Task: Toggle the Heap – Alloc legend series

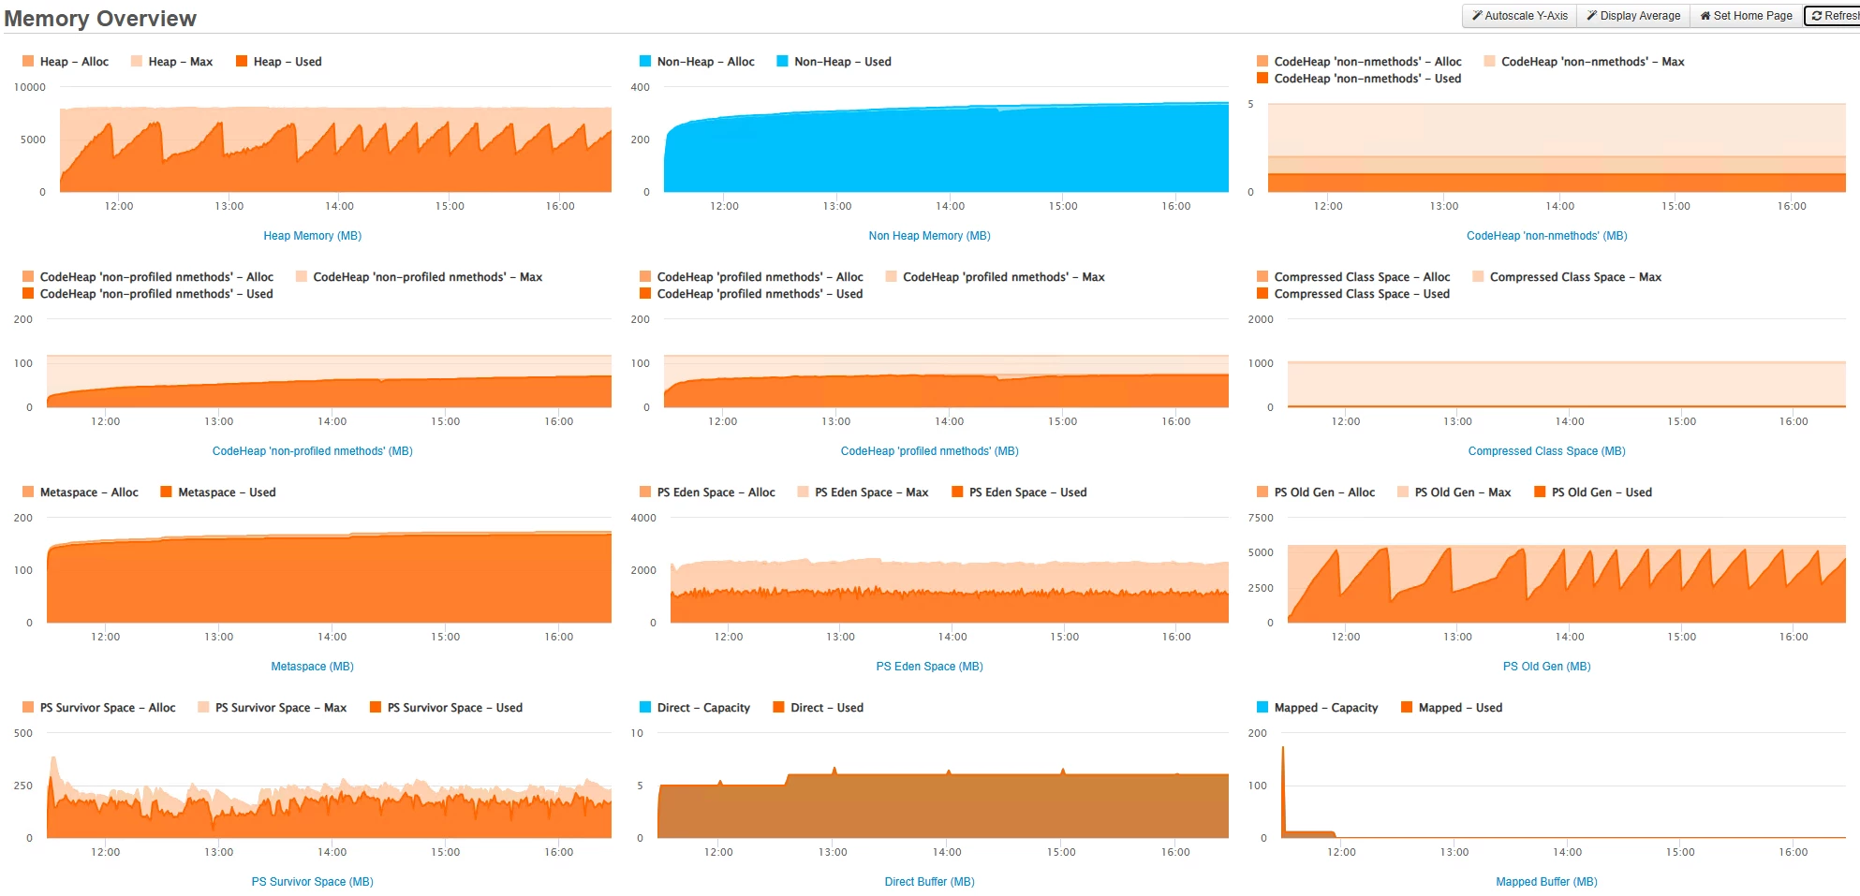Action: [66, 62]
